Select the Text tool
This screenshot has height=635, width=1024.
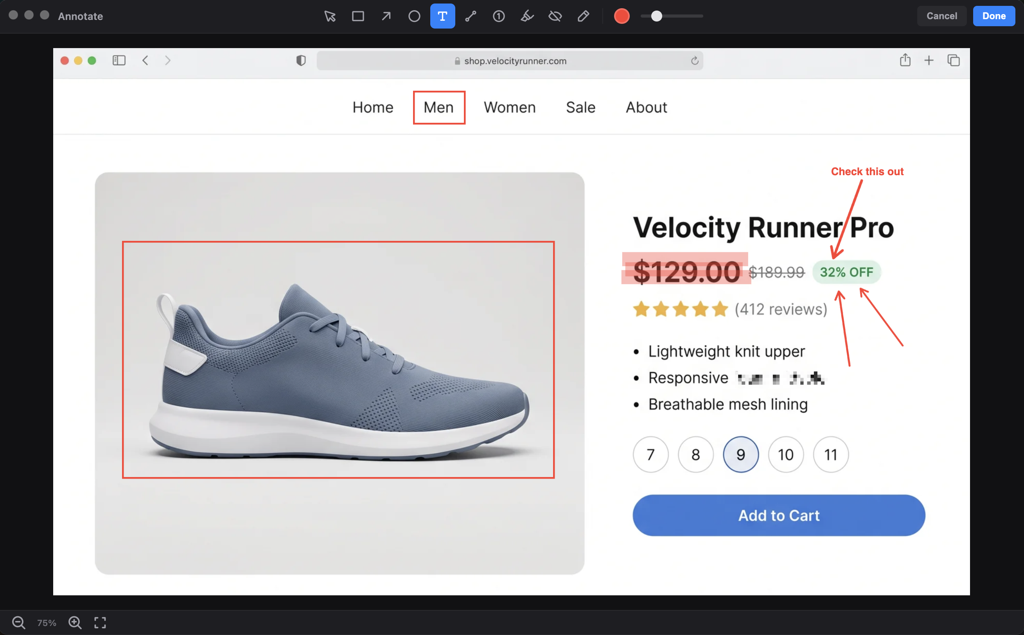click(x=442, y=16)
